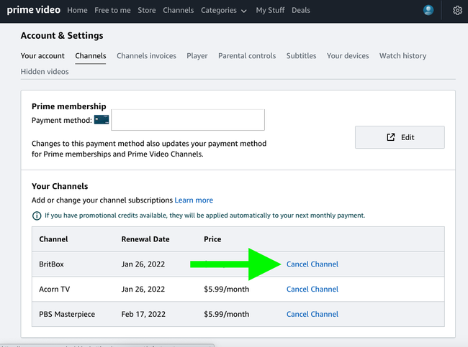This screenshot has height=347, width=468.
Task: Click the Feb 17, 2022 renewal date
Action: point(143,314)
